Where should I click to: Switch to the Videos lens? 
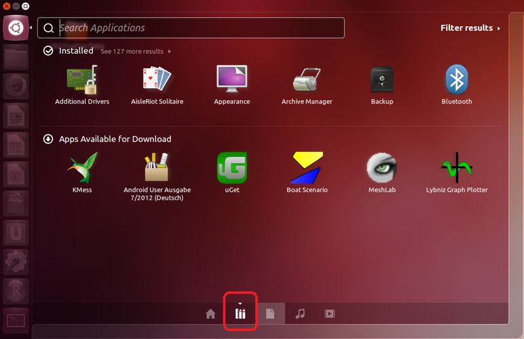329,313
